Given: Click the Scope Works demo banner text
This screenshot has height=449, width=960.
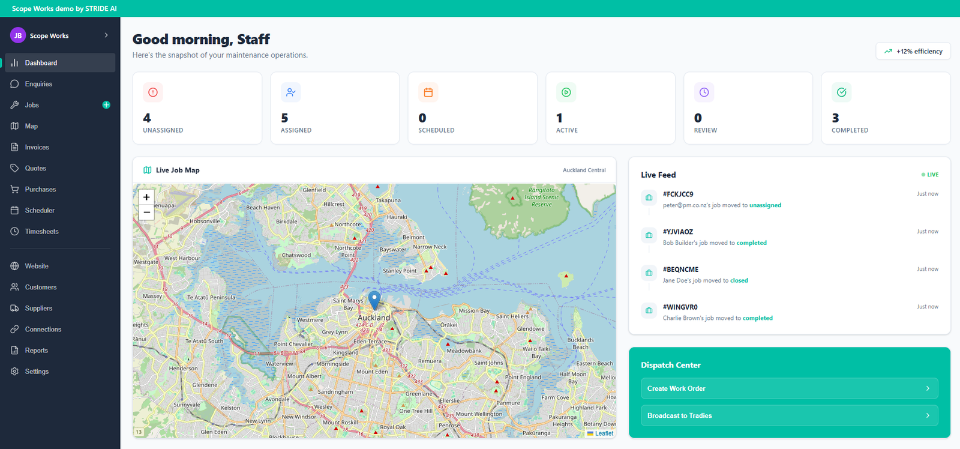Looking at the screenshot, I should coord(64,8).
